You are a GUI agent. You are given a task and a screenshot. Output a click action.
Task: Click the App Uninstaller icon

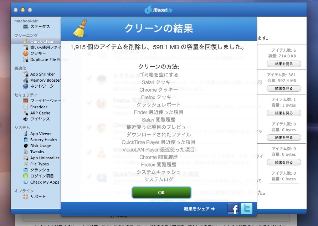(x=26, y=158)
